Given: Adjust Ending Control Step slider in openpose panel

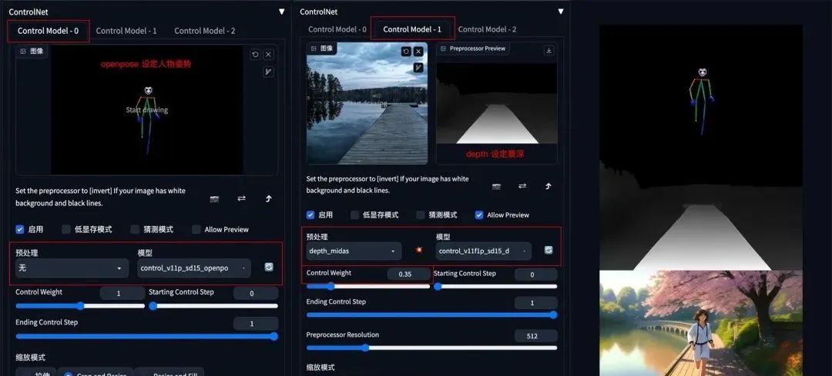Looking at the screenshot, I should [147, 336].
